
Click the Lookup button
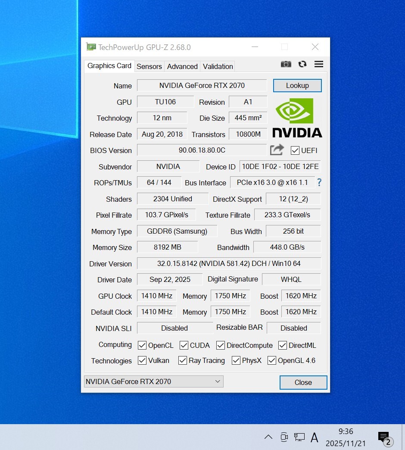click(x=297, y=85)
